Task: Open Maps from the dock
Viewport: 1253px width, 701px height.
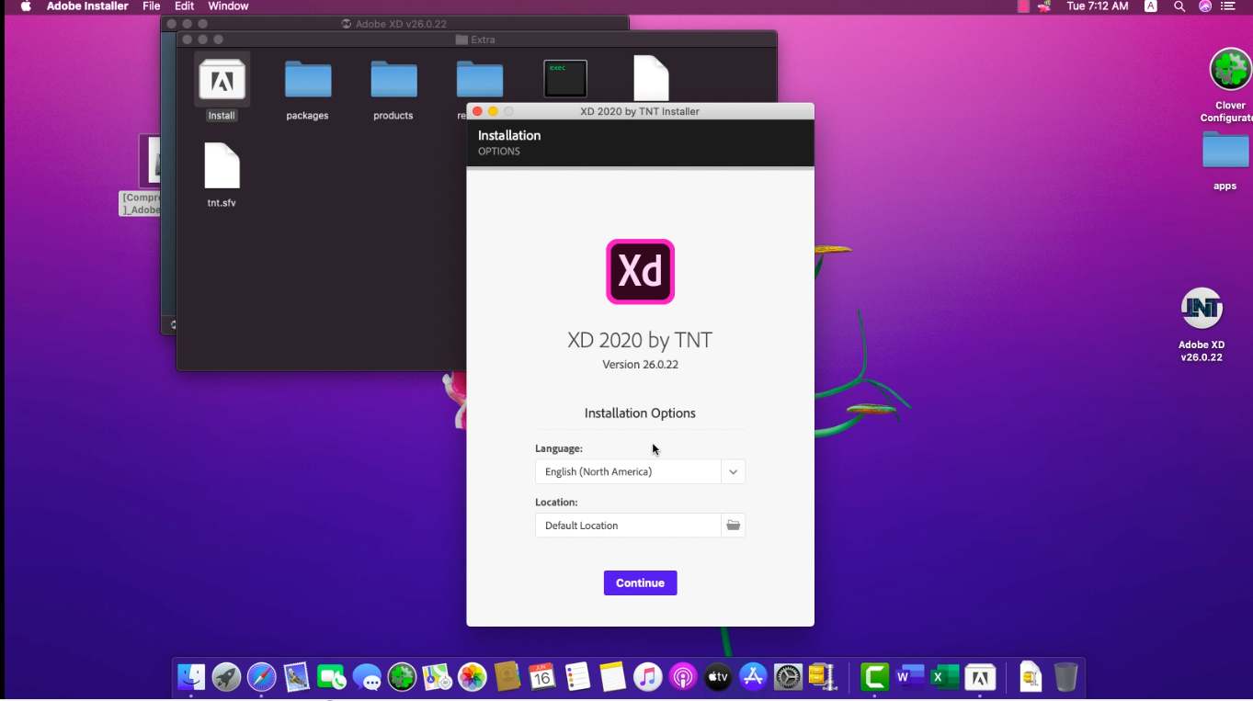Action: point(438,678)
